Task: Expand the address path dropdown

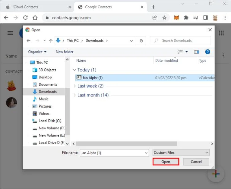Action: tap(131, 41)
